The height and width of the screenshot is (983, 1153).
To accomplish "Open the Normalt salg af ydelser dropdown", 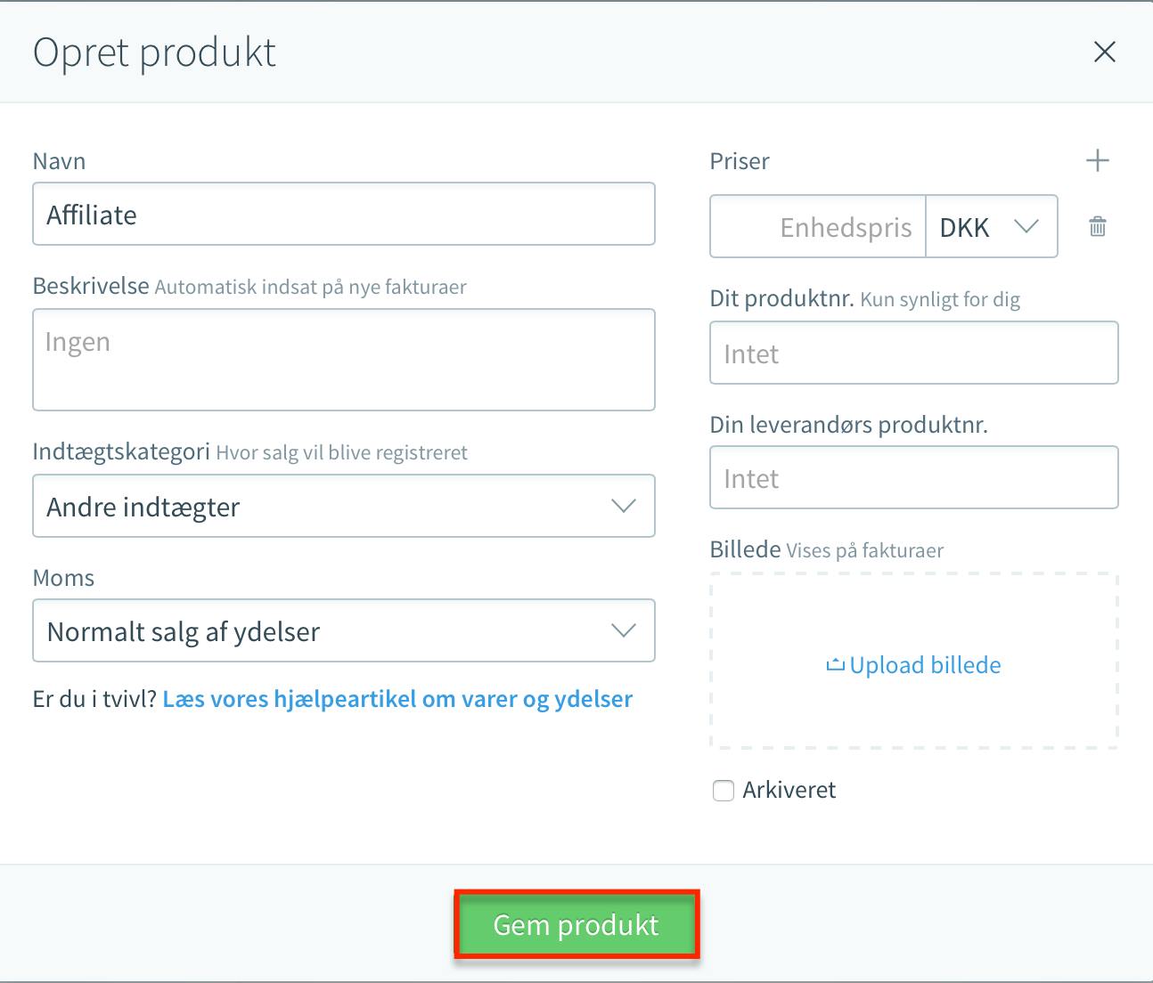I will point(344,630).
